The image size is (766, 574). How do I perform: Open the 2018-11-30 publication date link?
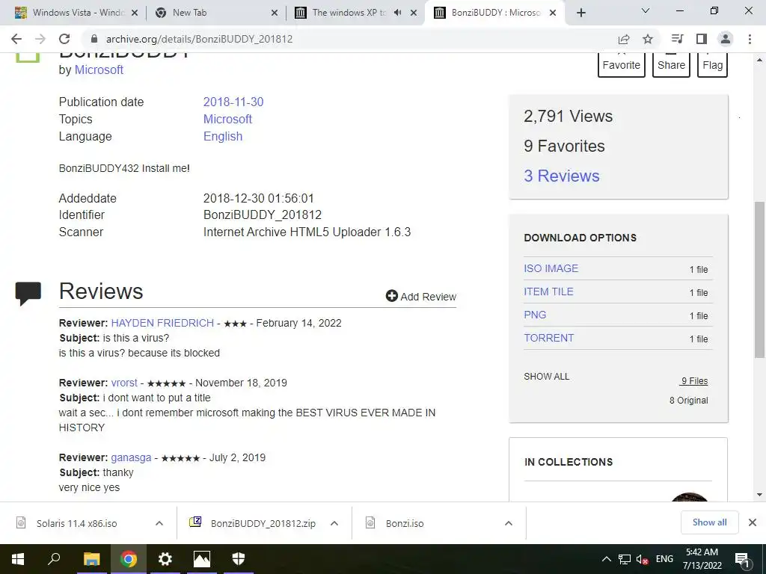click(x=233, y=102)
